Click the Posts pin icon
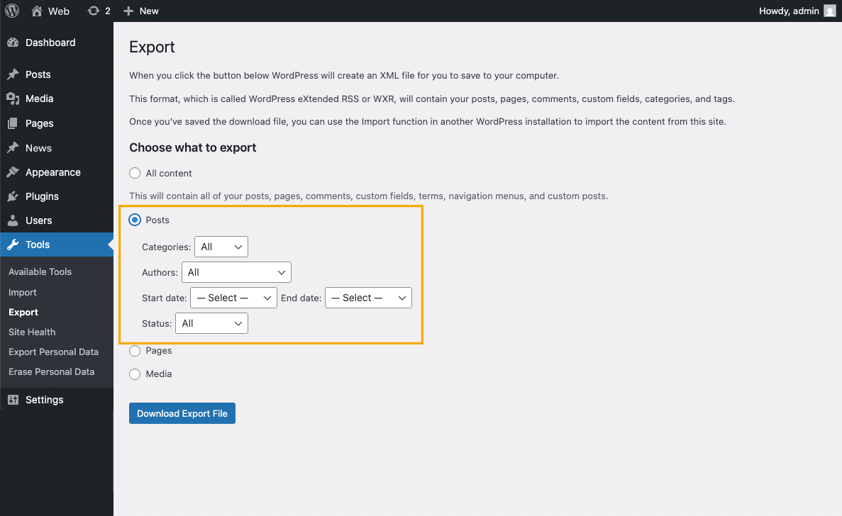Screen dimensions: 842x516 pyautogui.click(x=13, y=74)
